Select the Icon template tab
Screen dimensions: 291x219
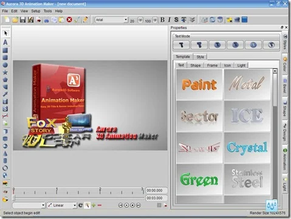coord(227,65)
